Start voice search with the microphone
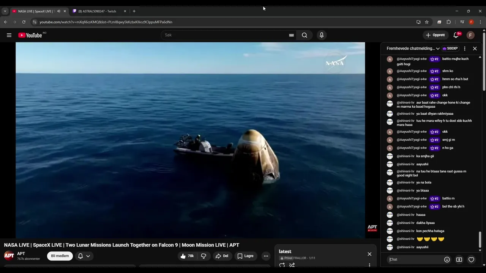 [x=322, y=35]
